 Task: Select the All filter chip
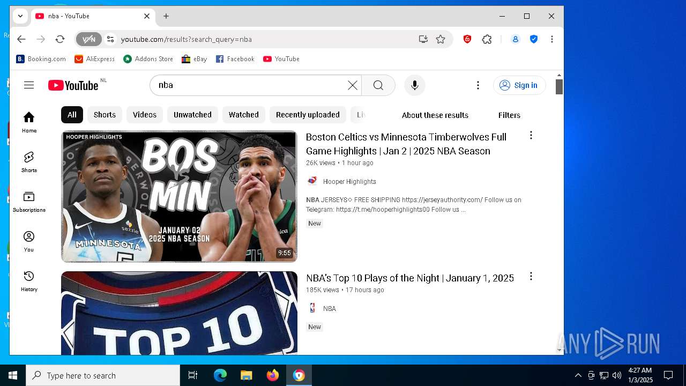(x=72, y=115)
